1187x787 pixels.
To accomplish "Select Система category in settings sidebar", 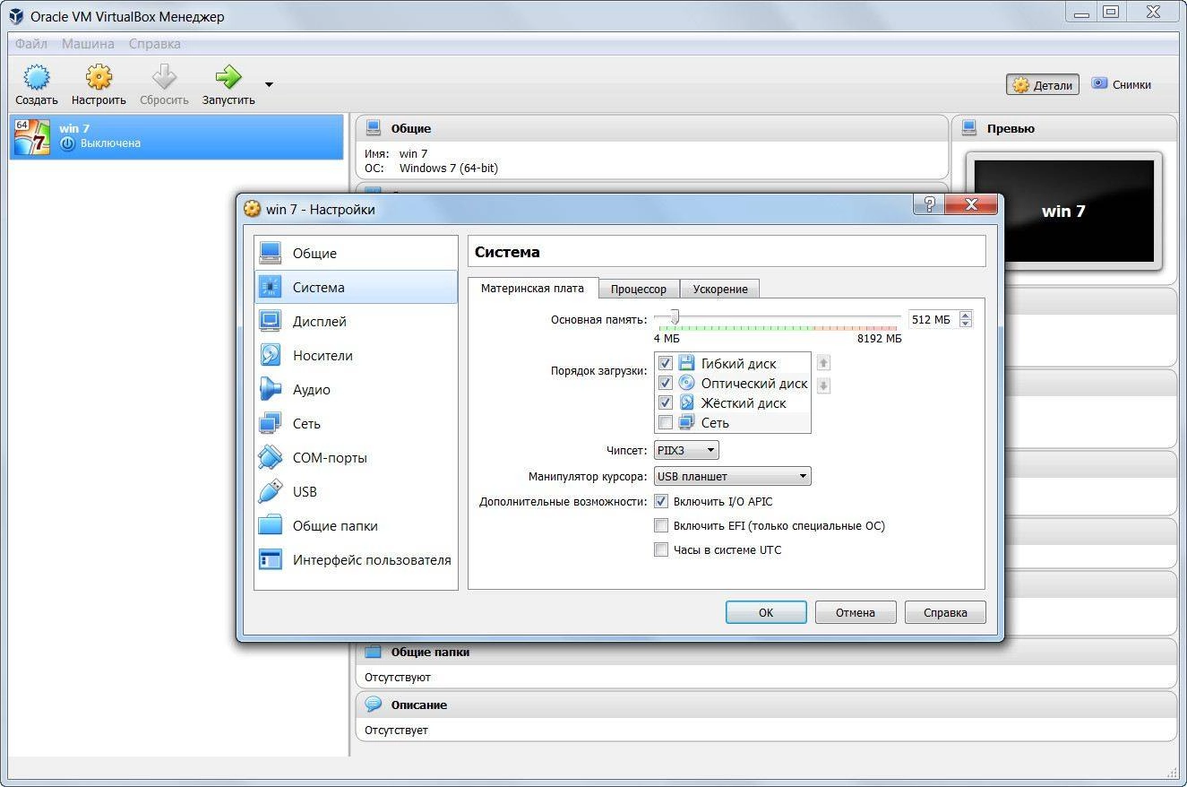I will 356,288.
